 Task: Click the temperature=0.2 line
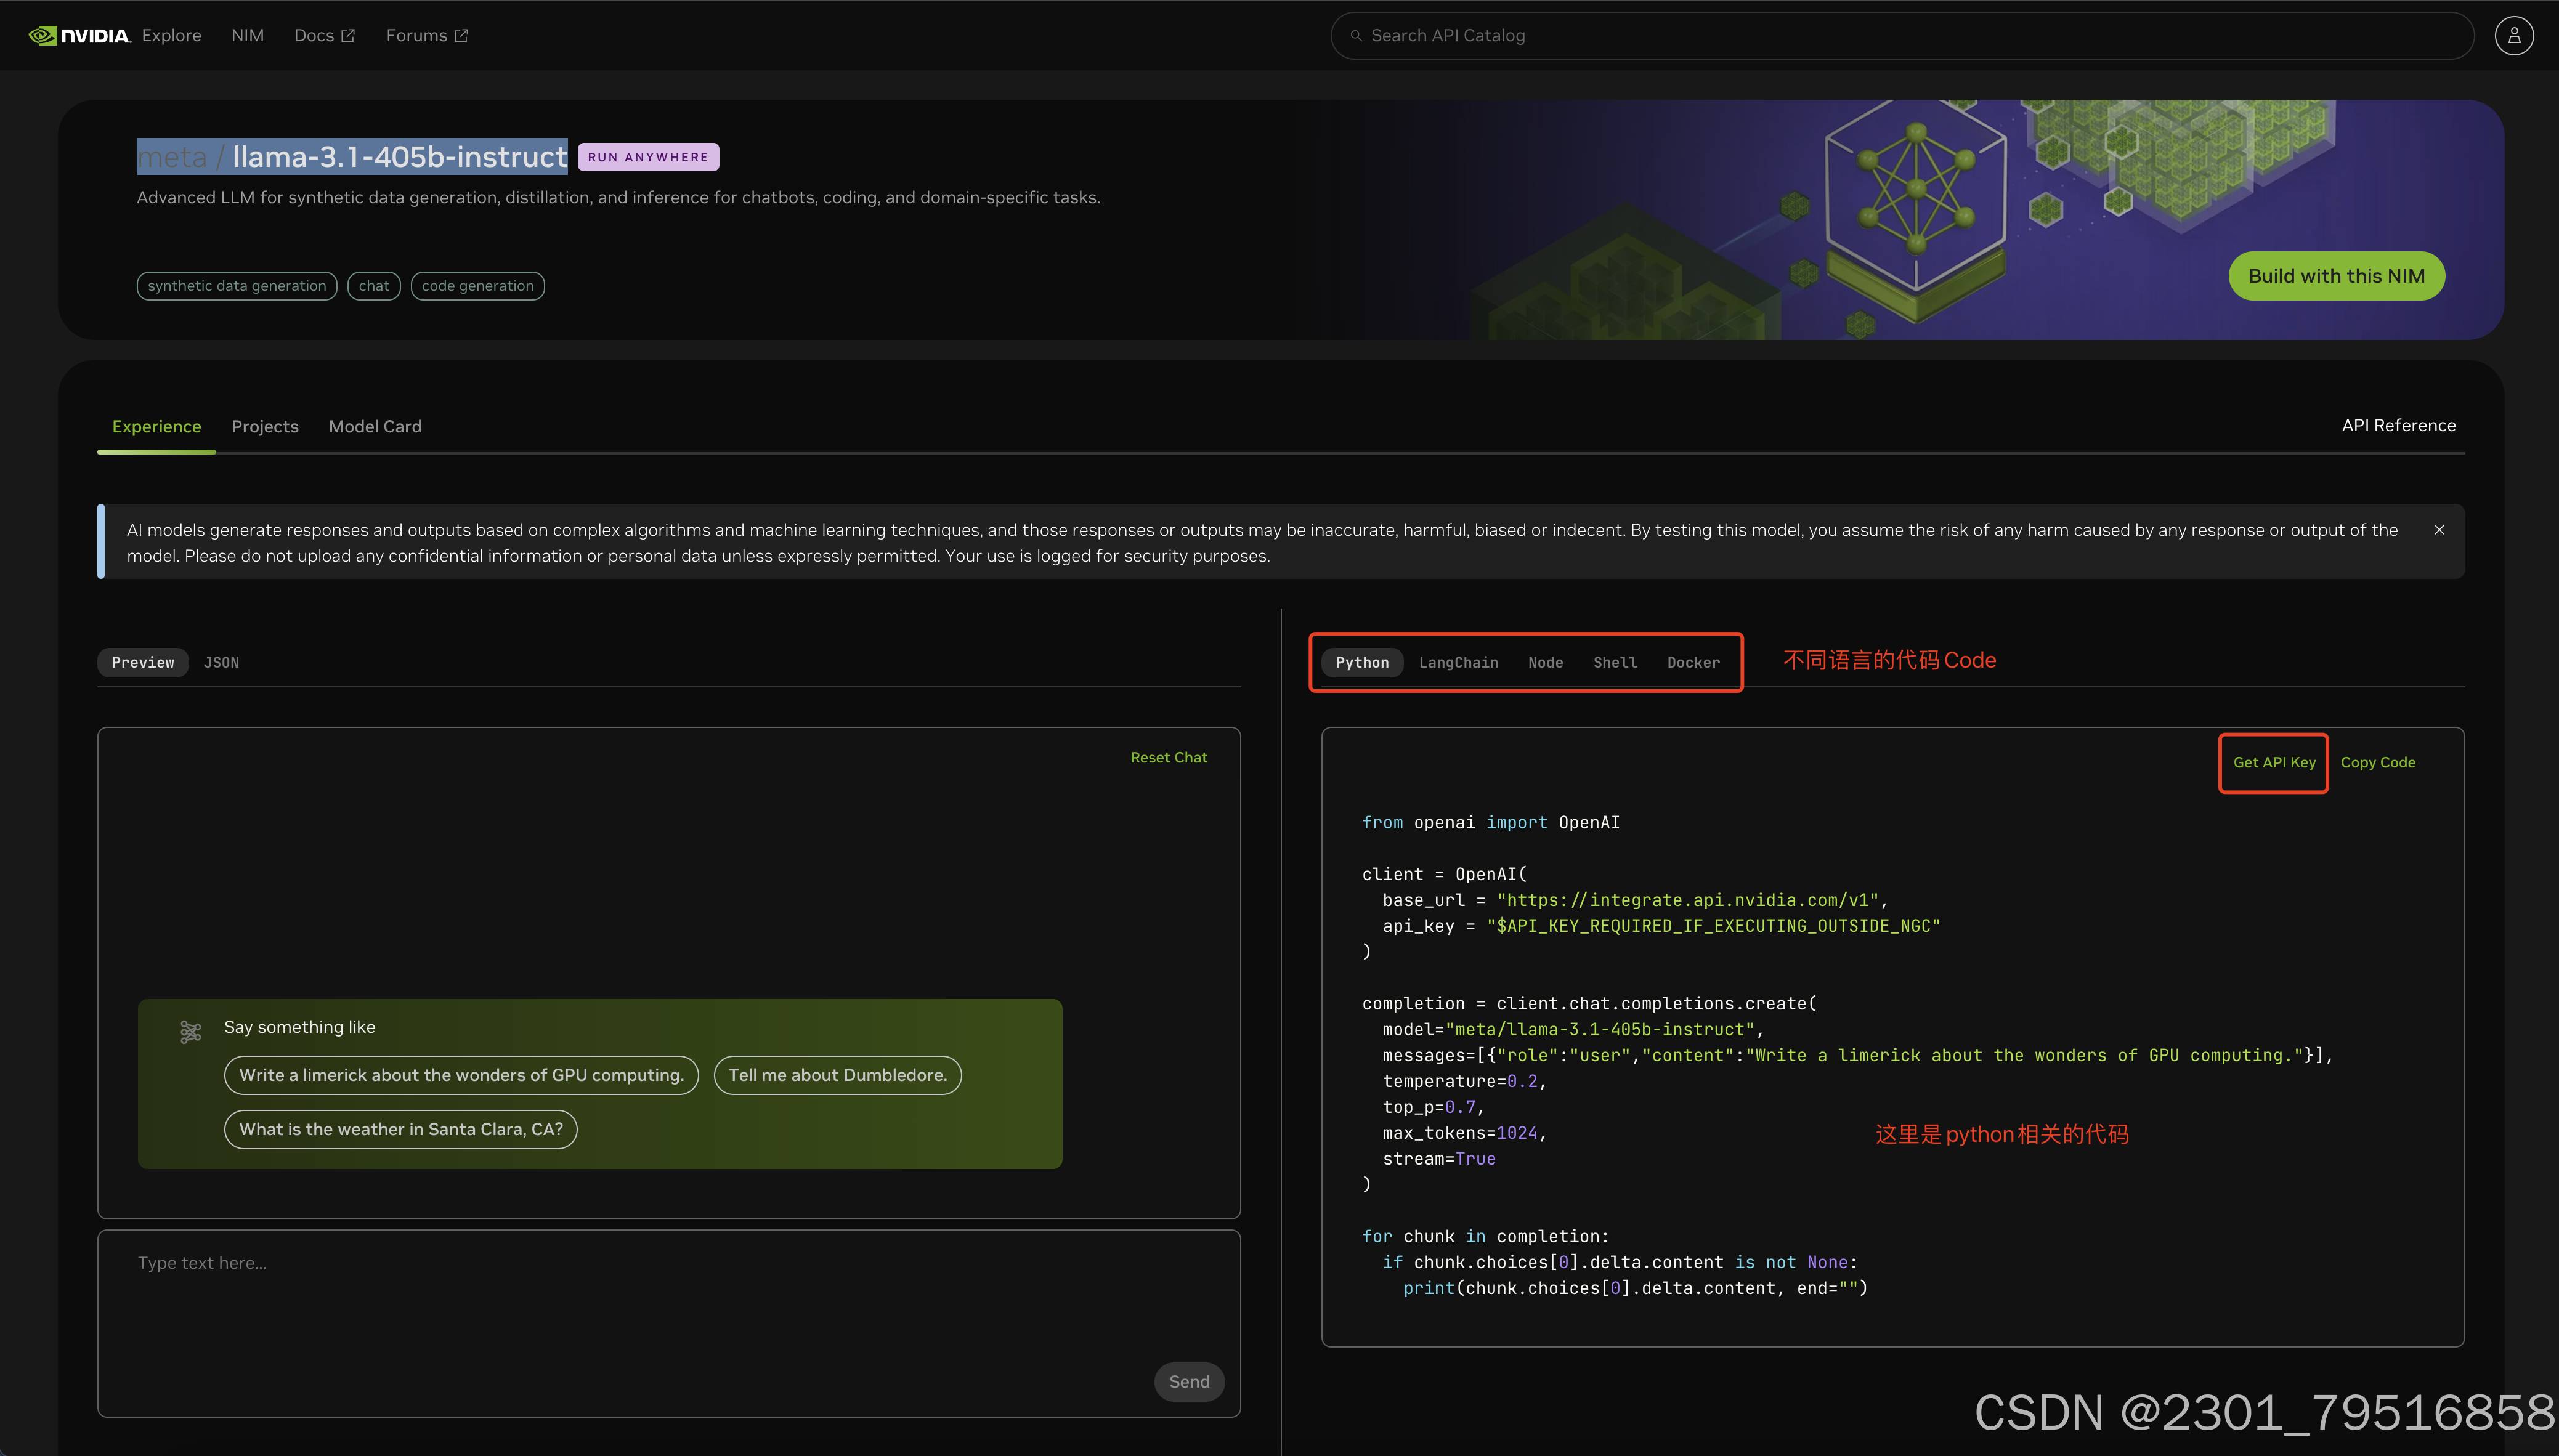tap(1464, 1082)
